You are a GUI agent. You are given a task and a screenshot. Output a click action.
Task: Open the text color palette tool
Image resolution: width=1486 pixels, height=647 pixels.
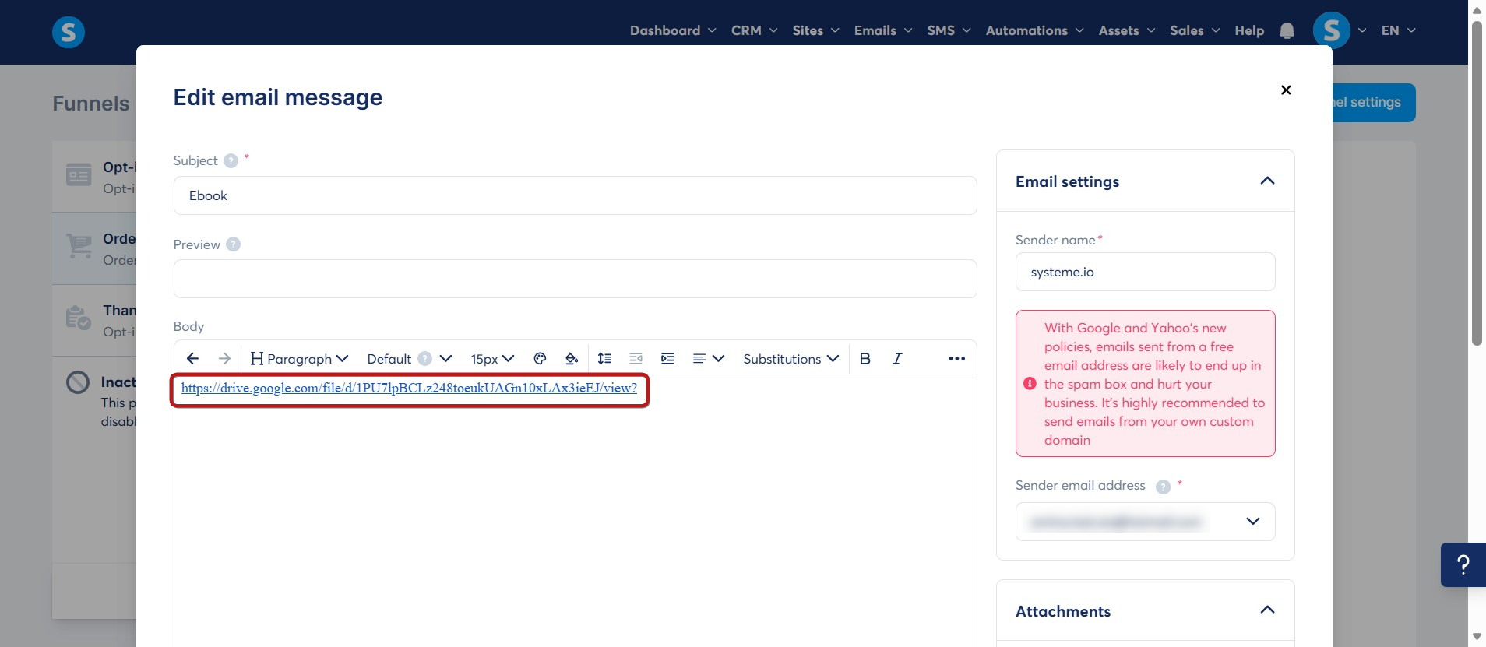540,358
